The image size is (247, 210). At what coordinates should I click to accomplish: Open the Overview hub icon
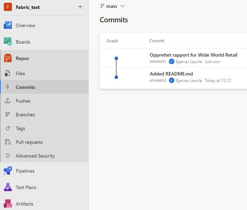tap(8, 25)
